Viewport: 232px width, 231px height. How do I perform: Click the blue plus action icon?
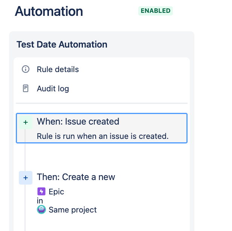[26, 178]
